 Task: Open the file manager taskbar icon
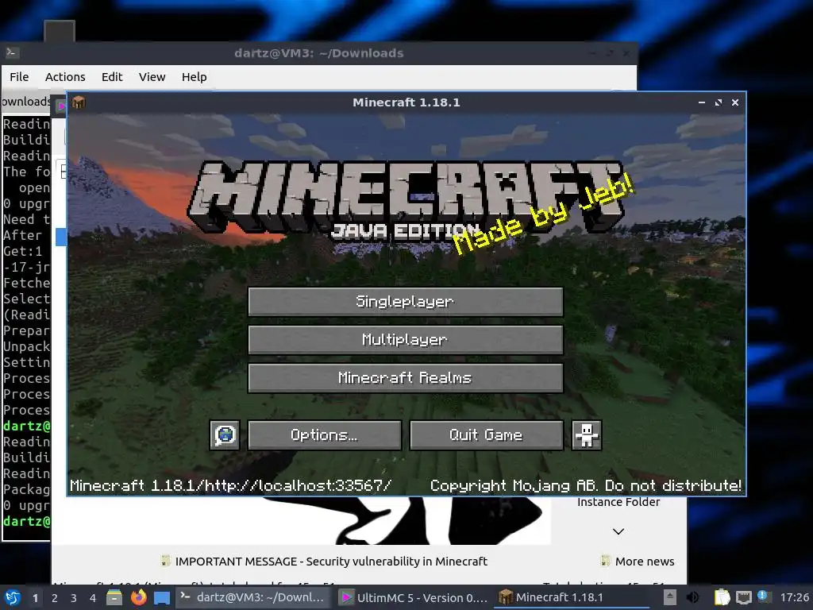click(x=114, y=597)
